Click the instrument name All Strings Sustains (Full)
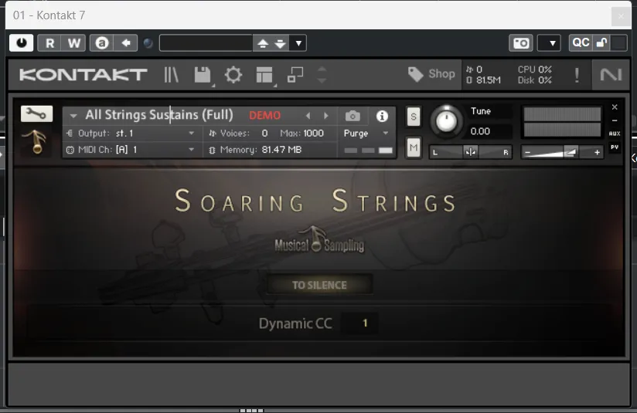This screenshot has width=637, height=413. [158, 115]
